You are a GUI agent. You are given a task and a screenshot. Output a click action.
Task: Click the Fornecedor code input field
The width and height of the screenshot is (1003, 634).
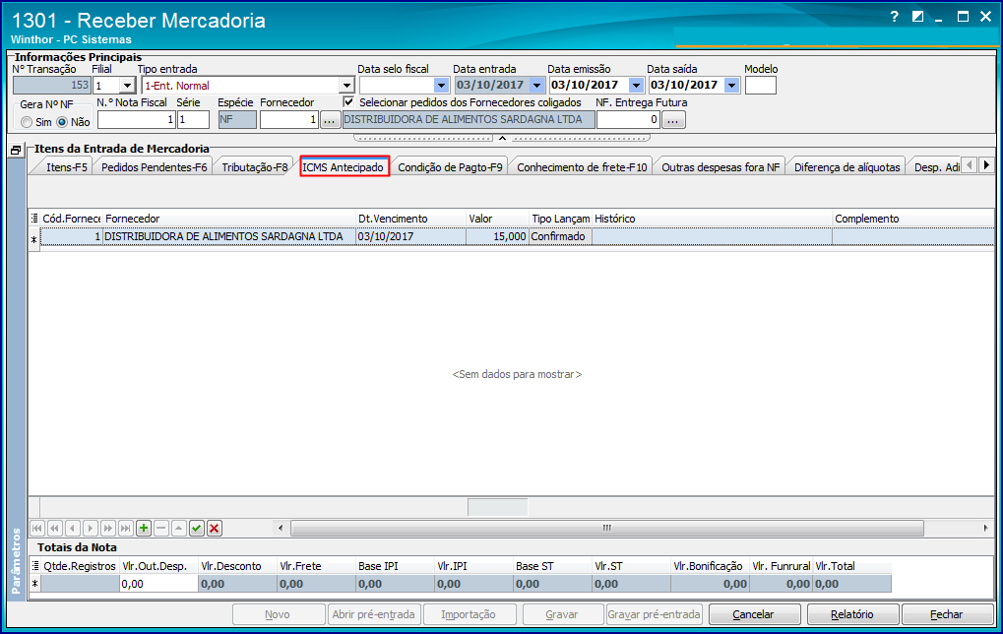pos(289,120)
